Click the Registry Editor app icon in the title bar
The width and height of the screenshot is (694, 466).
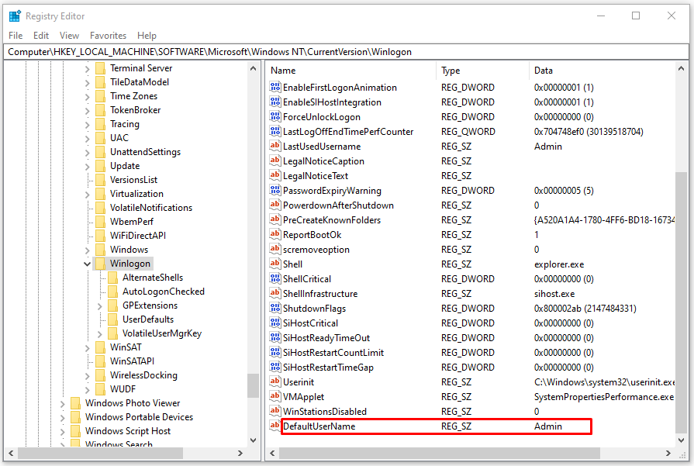(x=15, y=16)
